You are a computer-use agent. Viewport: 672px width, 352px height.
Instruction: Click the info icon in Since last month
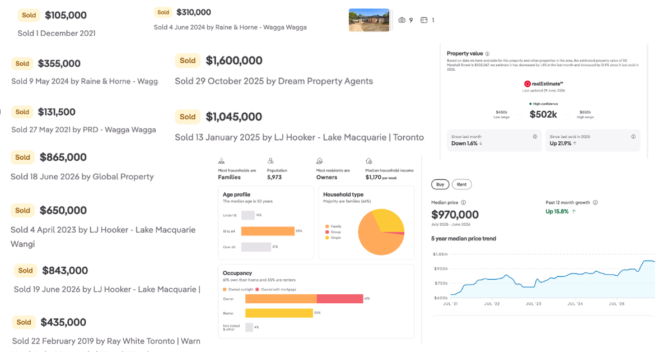click(535, 137)
